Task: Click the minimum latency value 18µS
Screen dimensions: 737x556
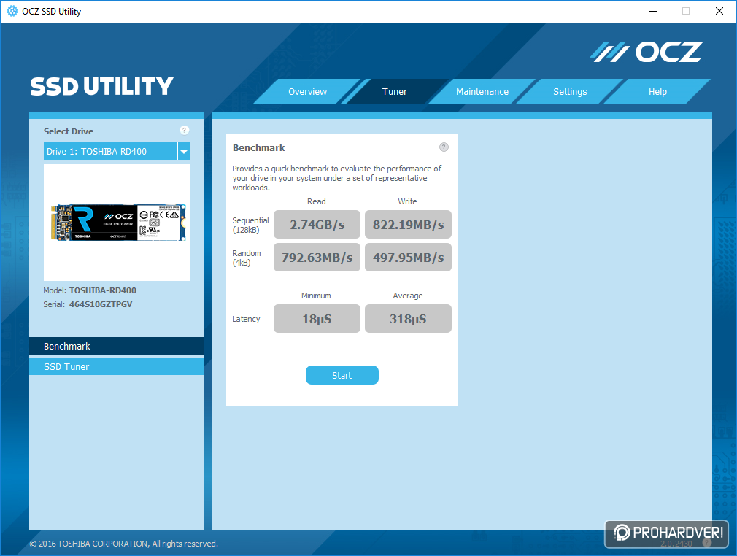Action: [317, 319]
